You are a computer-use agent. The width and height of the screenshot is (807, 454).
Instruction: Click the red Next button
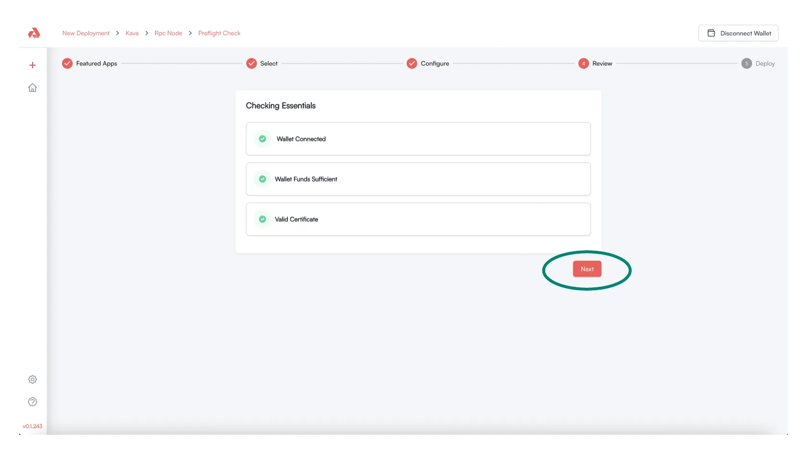tap(587, 269)
